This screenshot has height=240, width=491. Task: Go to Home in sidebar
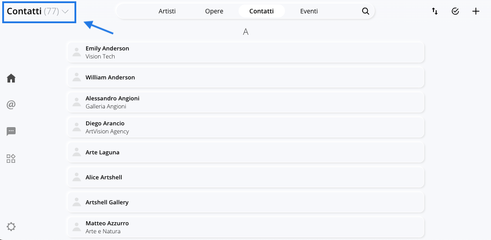coord(11,78)
